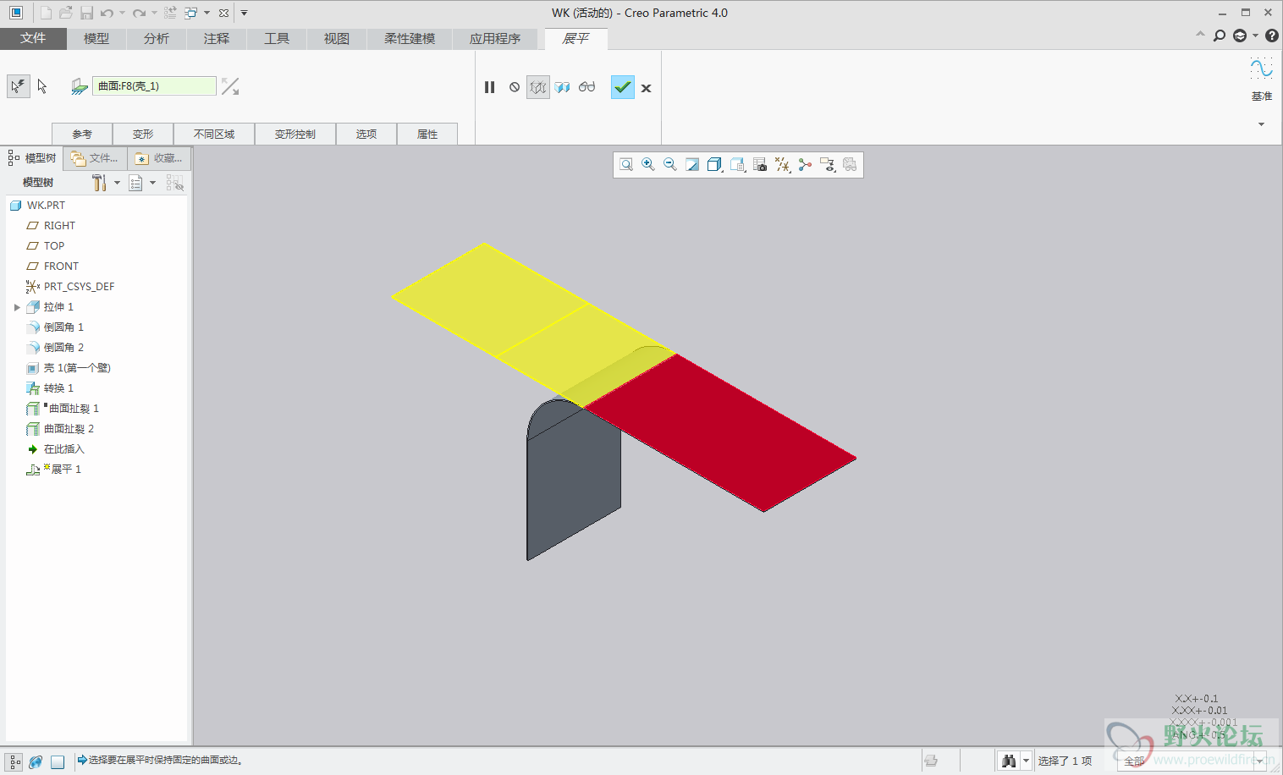Open the 工具 ribbon tab
Image resolution: width=1283 pixels, height=775 pixels.
(277, 38)
